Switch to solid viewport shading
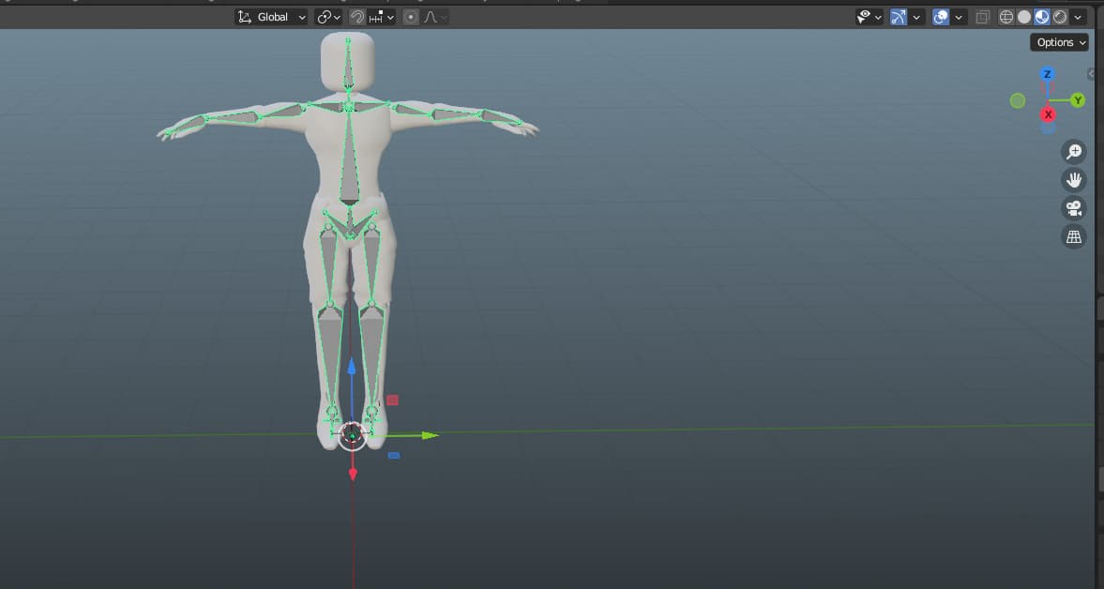1104x589 pixels. (x=1023, y=17)
